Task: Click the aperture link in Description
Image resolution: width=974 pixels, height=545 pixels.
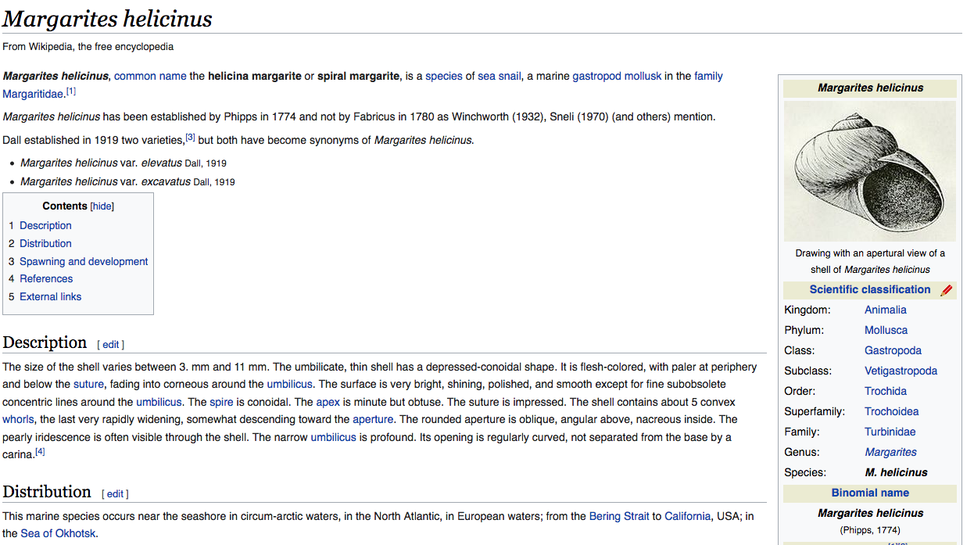Action: pyautogui.click(x=373, y=419)
